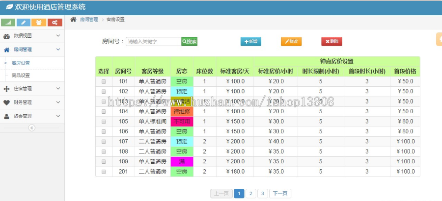The image size is (442, 201).
Task: Open the 住宿管理 menu item
Action: tap(32, 89)
